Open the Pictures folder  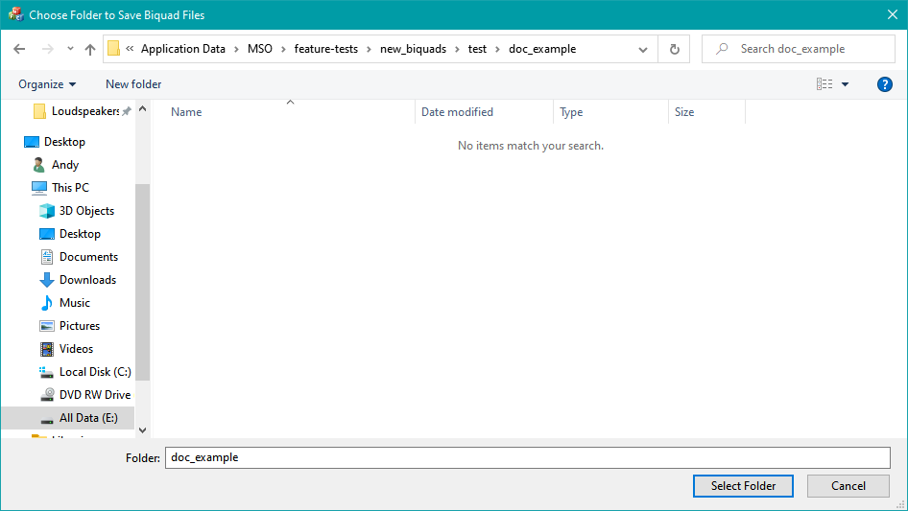70,326
